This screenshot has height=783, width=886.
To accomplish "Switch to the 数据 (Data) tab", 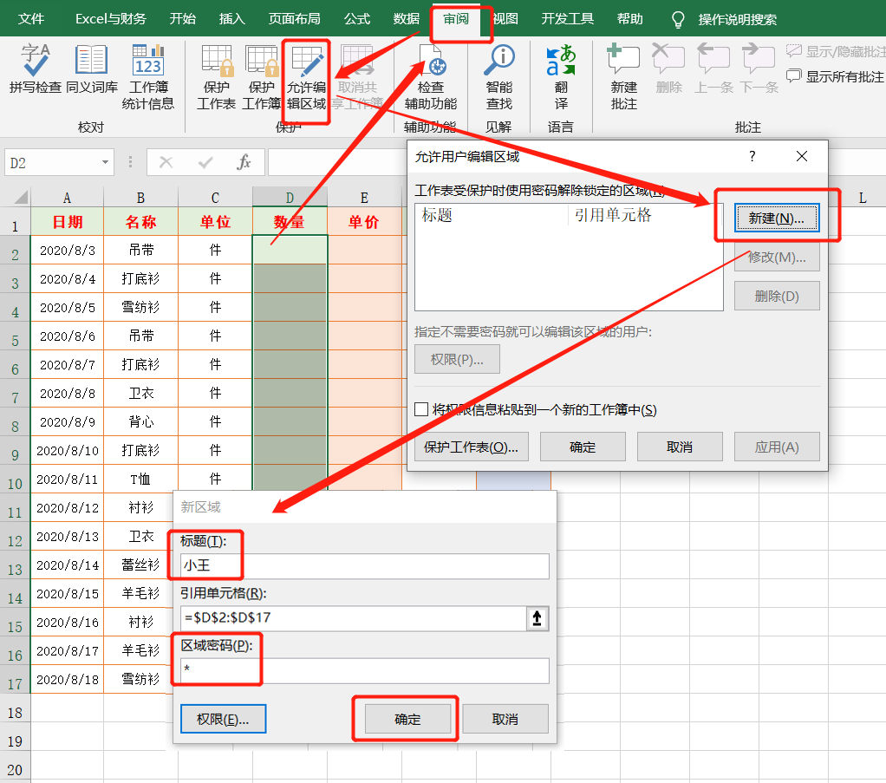I will [x=407, y=19].
